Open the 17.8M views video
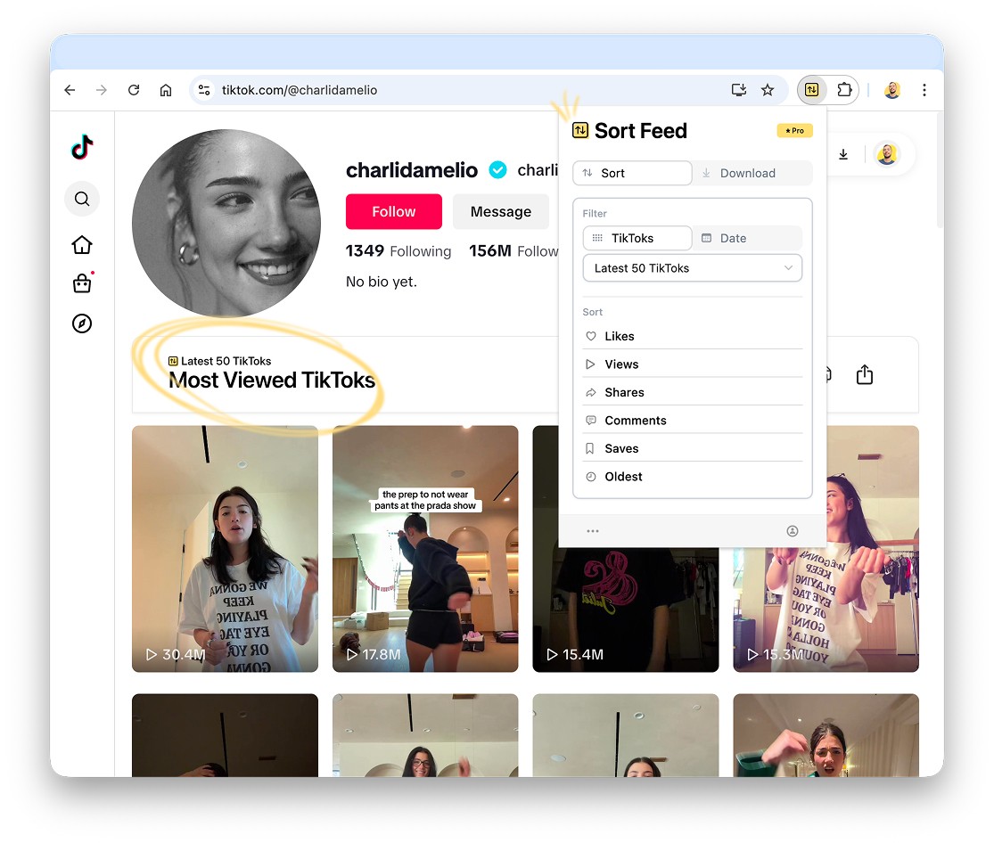This screenshot has width=994, height=843. pyautogui.click(x=425, y=549)
